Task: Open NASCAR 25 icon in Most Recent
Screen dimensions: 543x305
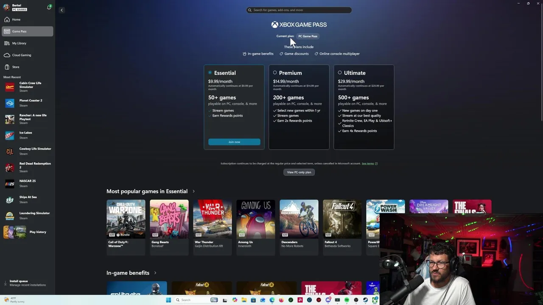Action: [10, 183]
